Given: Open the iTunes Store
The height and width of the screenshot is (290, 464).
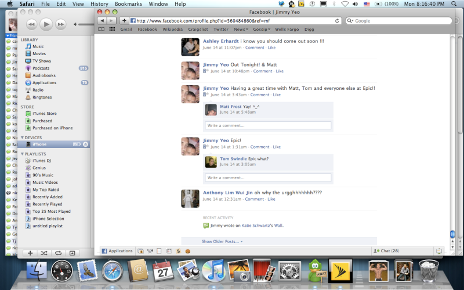Looking at the screenshot, I should tap(45, 113).
